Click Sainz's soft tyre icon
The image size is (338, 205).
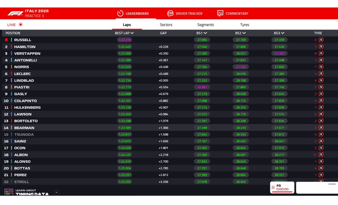click(x=321, y=141)
